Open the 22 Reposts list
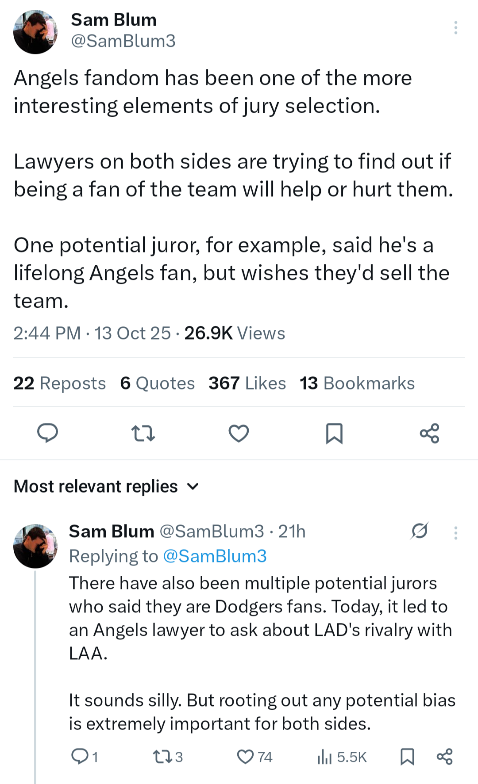Screen dimensions: 478x784 point(60,383)
